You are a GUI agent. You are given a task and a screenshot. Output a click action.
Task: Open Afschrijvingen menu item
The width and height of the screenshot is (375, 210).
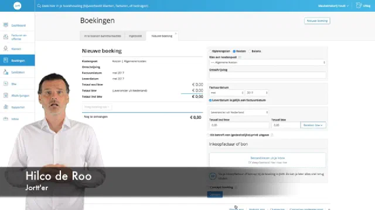(21, 96)
